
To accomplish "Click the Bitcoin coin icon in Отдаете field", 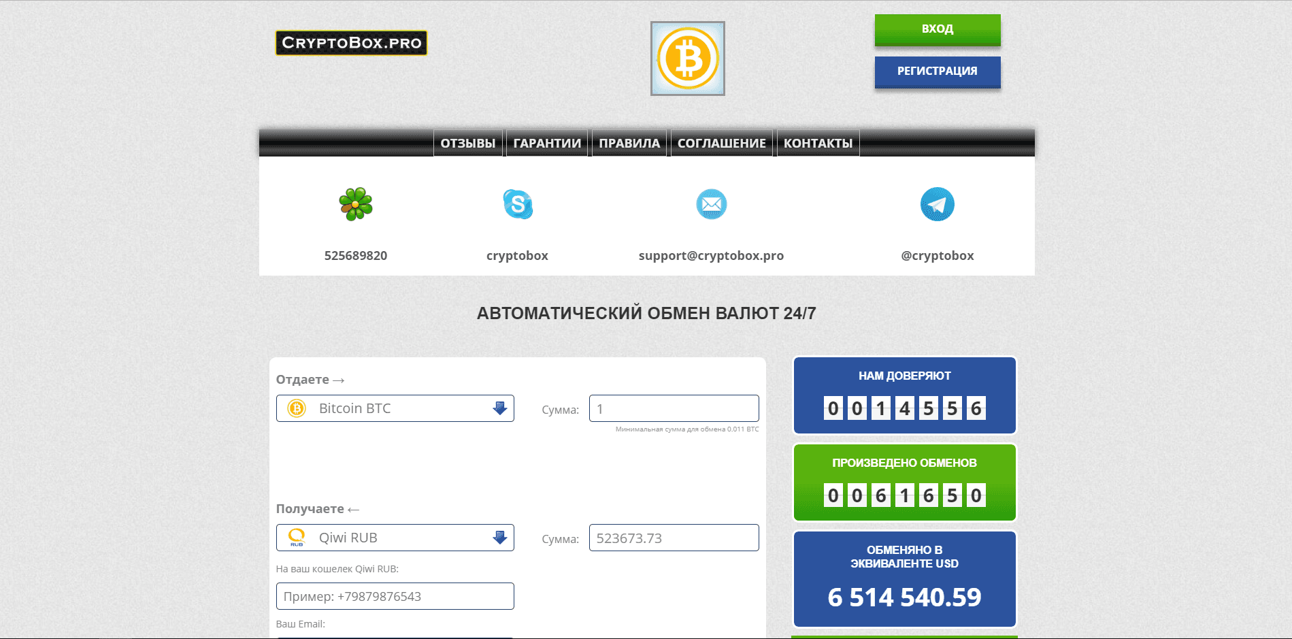I will pyautogui.click(x=297, y=408).
